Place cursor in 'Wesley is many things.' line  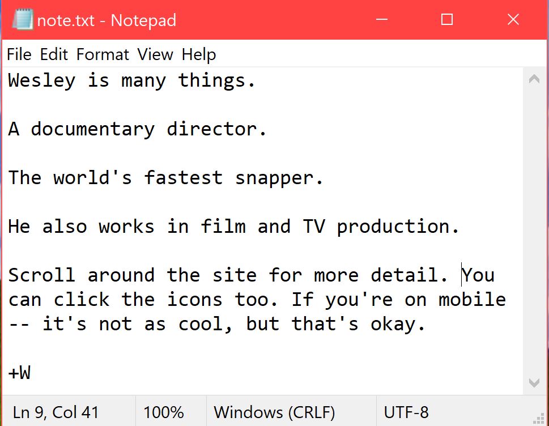click(x=131, y=80)
